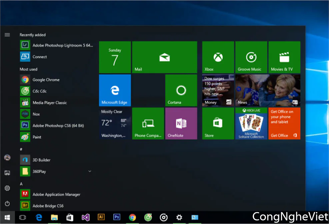The height and width of the screenshot is (224, 329).
Task: Open Adobe Photoshop Lightroom 5 from Recently added
Action: pos(57,45)
